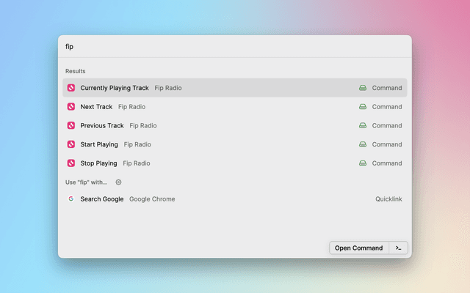Pick the Stop Playing command

98,163
